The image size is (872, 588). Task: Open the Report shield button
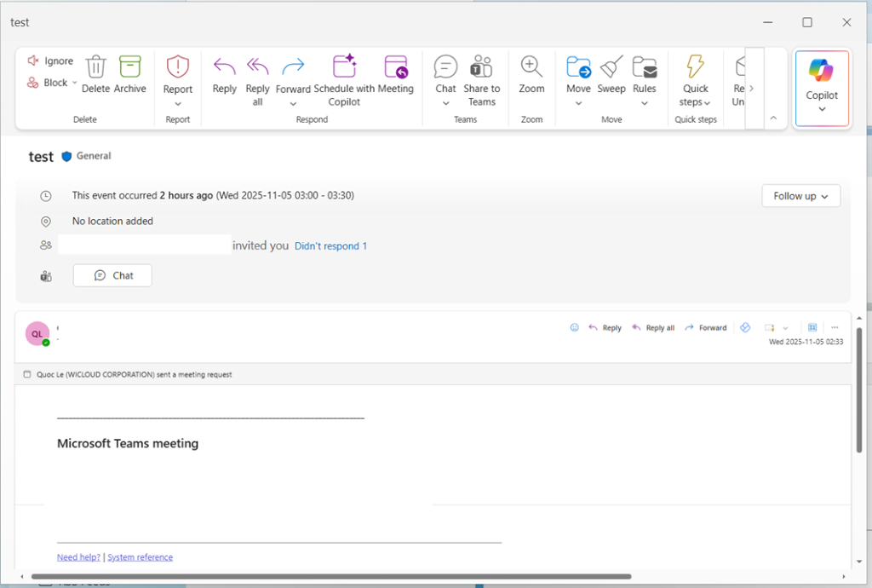click(x=177, y=66)
